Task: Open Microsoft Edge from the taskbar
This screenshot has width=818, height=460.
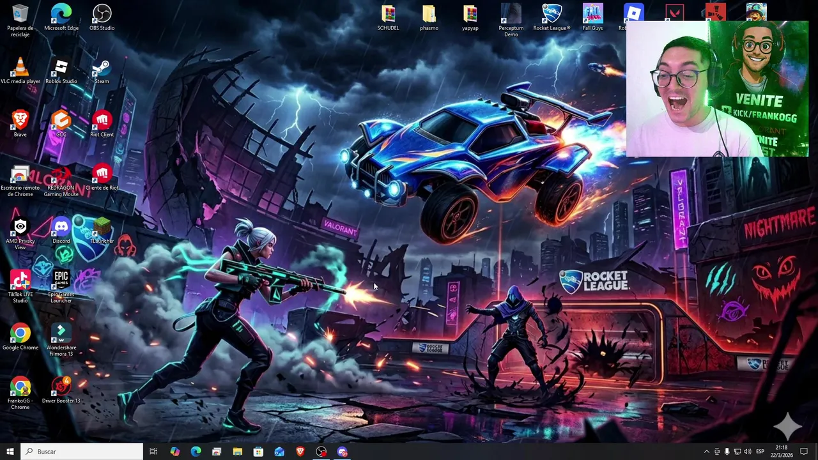Action: [x=196, y=452]
